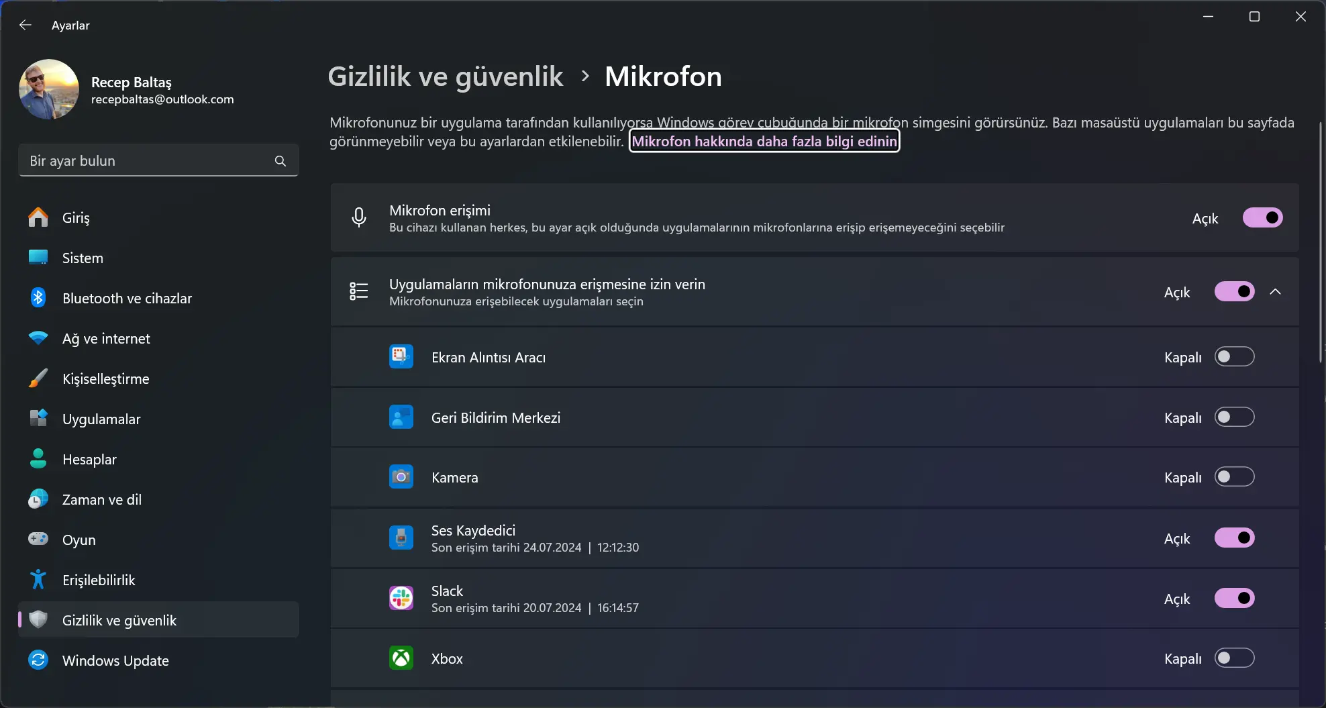
Task: Click the Ses Kaydedici last access text
Action: coord(535,548)
